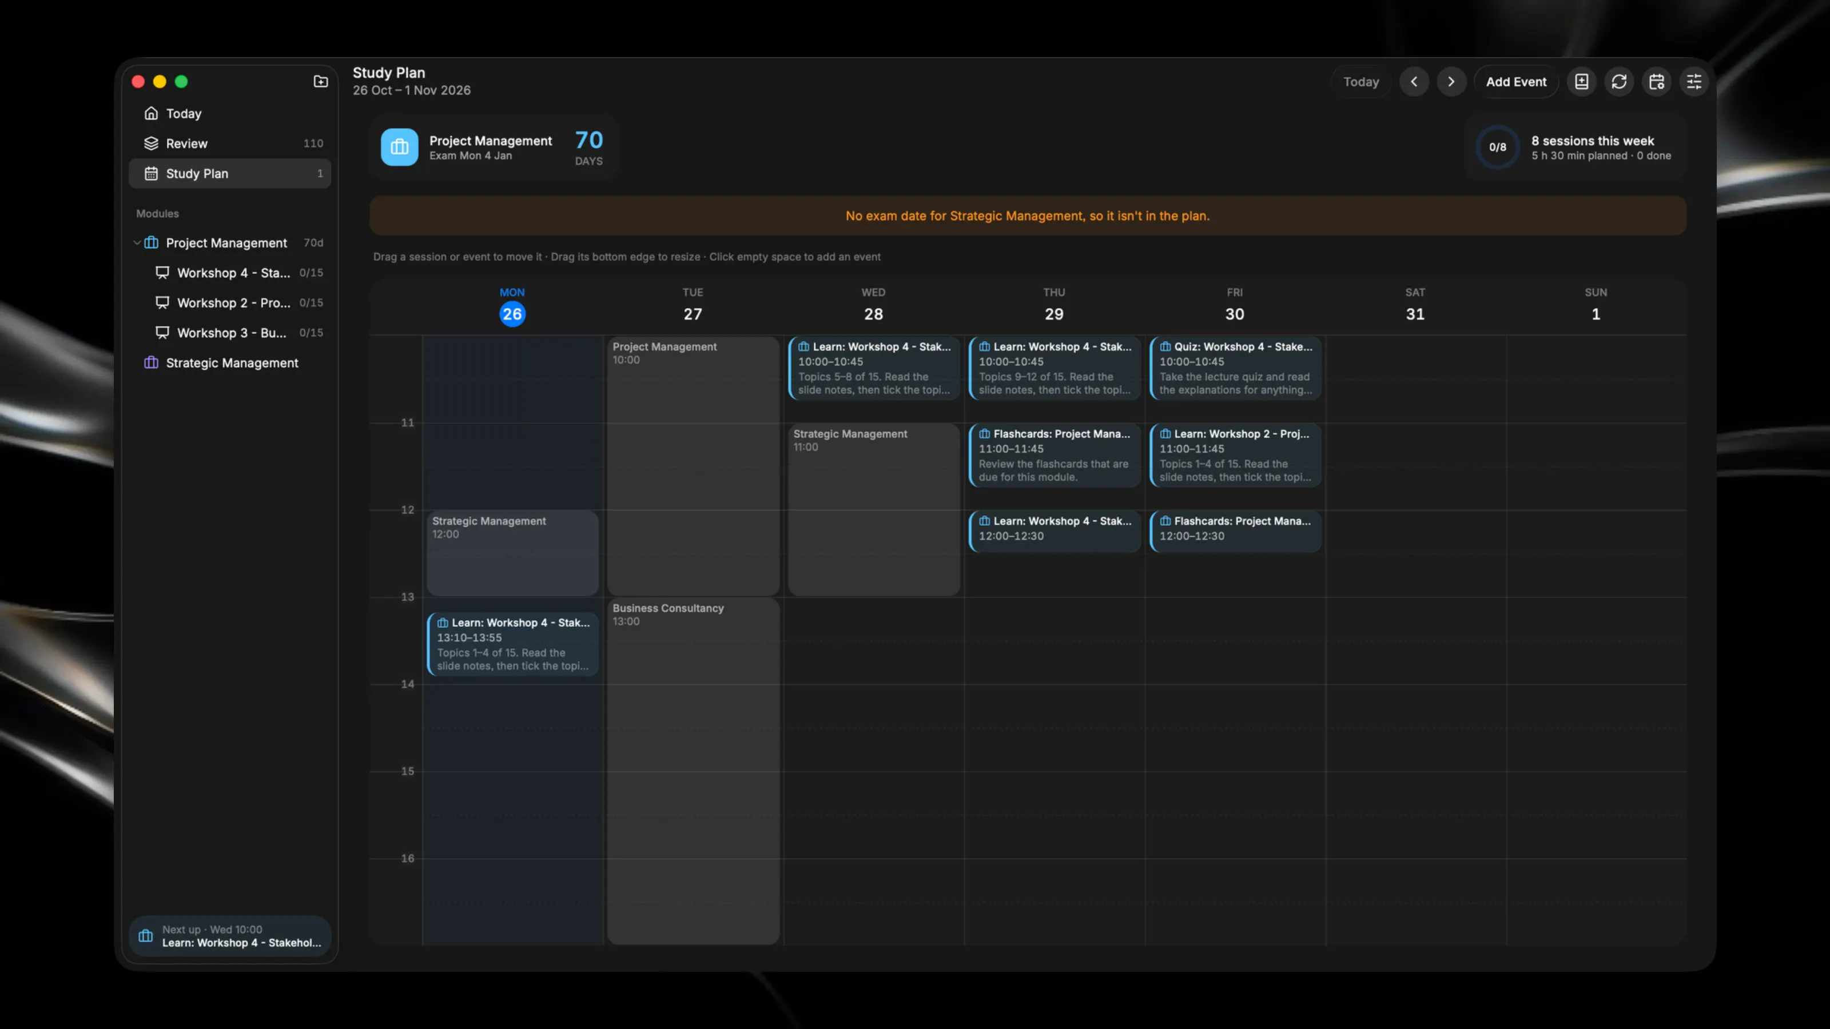The height and width of the screenshot is (1029, 1830).
Task: Open Friday 10:00 Quiz Workshop 4 session
Action: [1236, 368]
